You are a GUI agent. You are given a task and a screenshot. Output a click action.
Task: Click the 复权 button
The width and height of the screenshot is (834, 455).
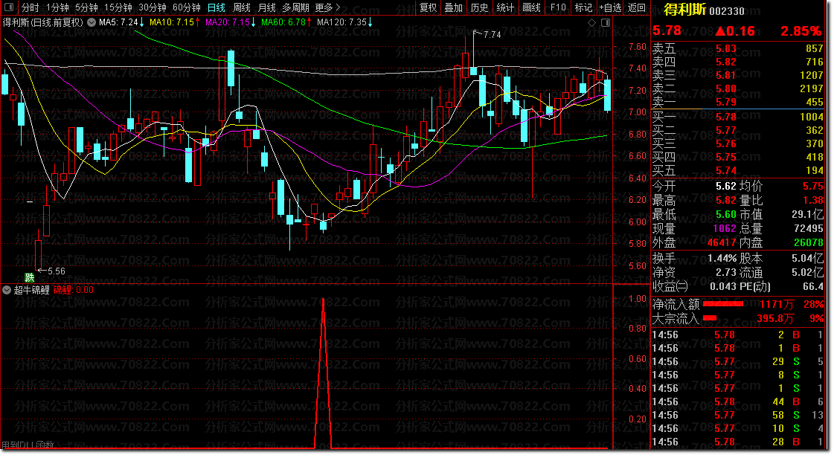(429, 7)
